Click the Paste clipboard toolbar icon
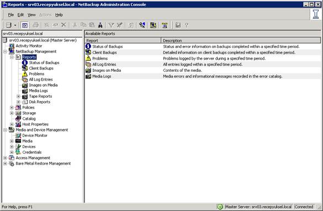 [92, 25]
